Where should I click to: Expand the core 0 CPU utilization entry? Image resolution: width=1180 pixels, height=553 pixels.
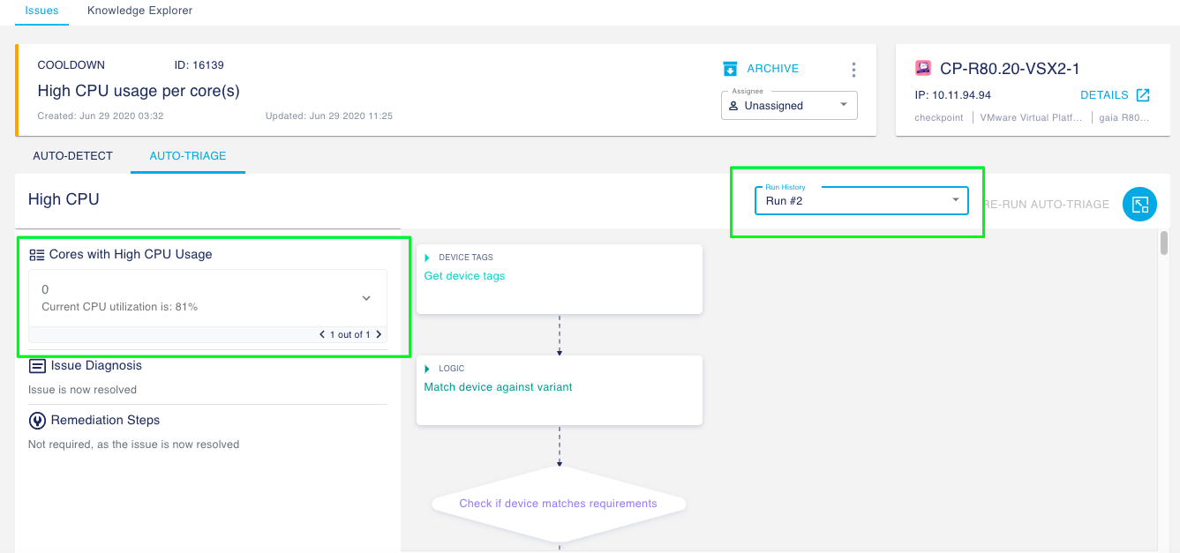(366, 298)
